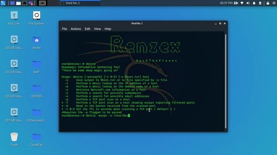Click the show desktop panel icon
This screenshot has height=155, width=277.
tap(12, 3)
